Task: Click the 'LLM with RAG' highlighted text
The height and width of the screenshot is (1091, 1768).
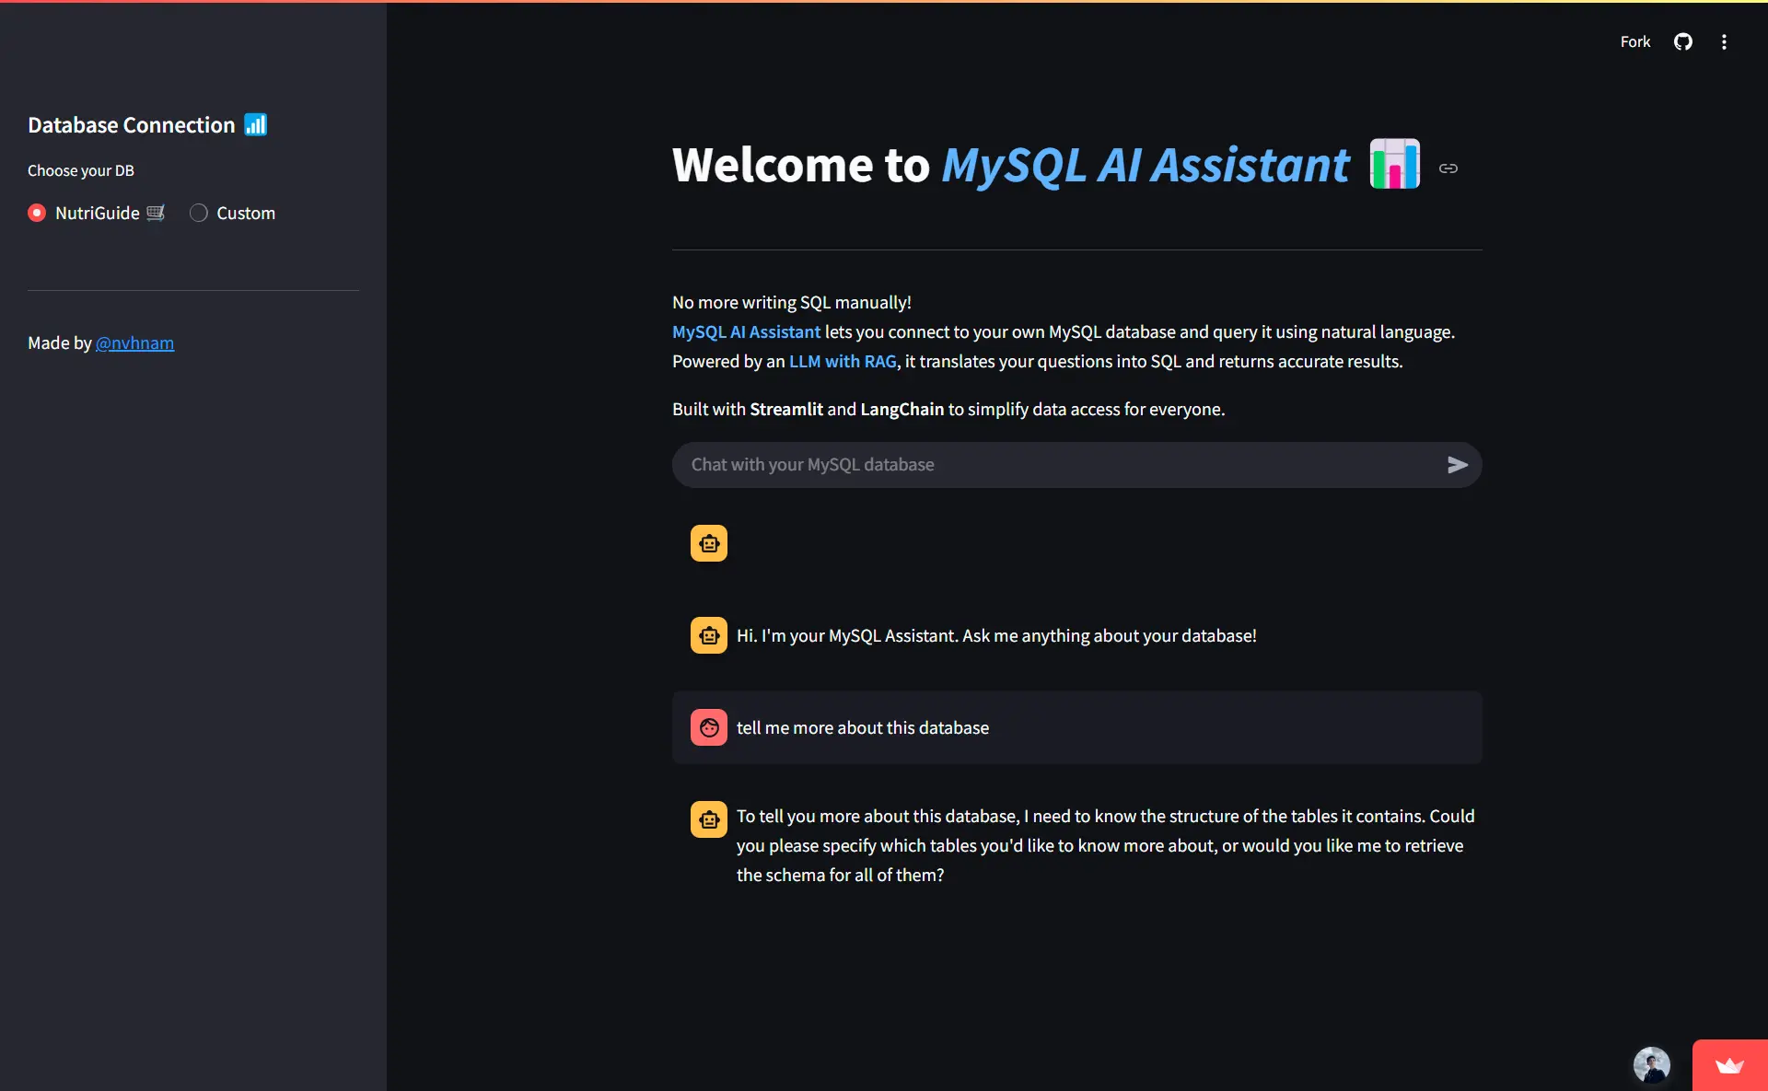Action: coord(843,361)
